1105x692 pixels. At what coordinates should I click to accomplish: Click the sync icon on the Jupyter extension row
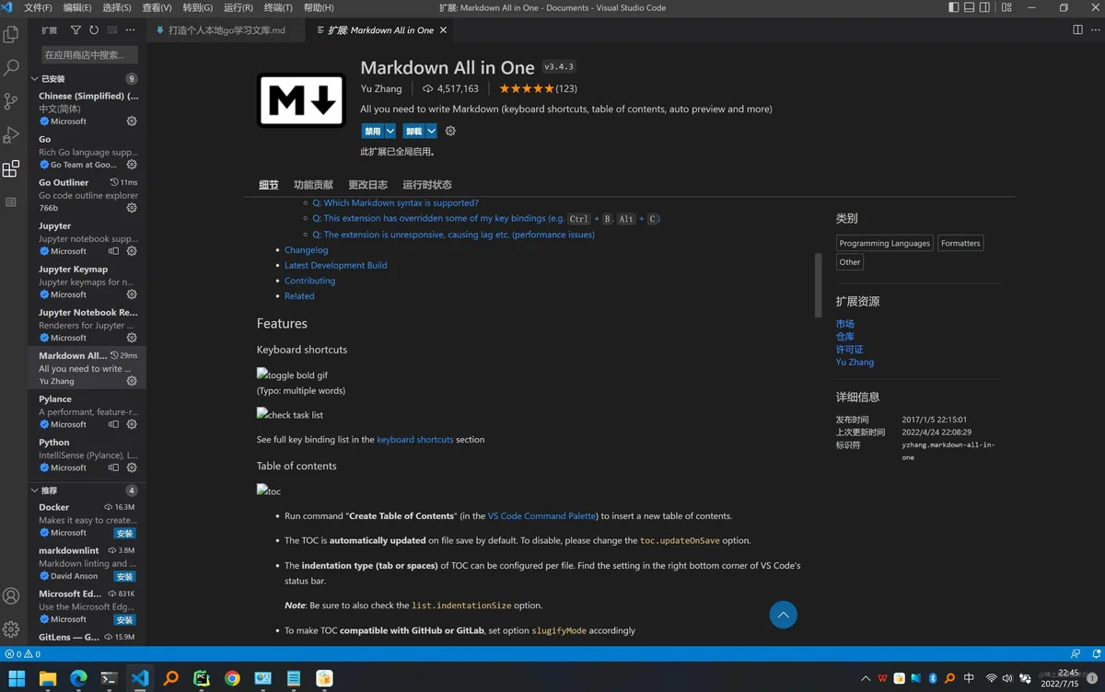pos(113,251)
